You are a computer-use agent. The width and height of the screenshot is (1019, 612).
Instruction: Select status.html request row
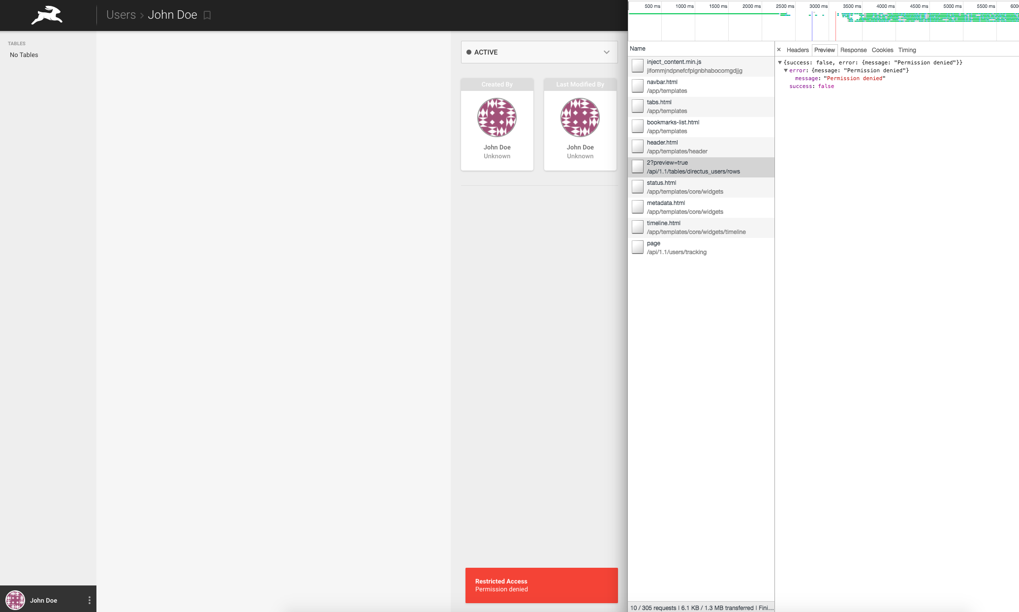(x=701, y=187)
